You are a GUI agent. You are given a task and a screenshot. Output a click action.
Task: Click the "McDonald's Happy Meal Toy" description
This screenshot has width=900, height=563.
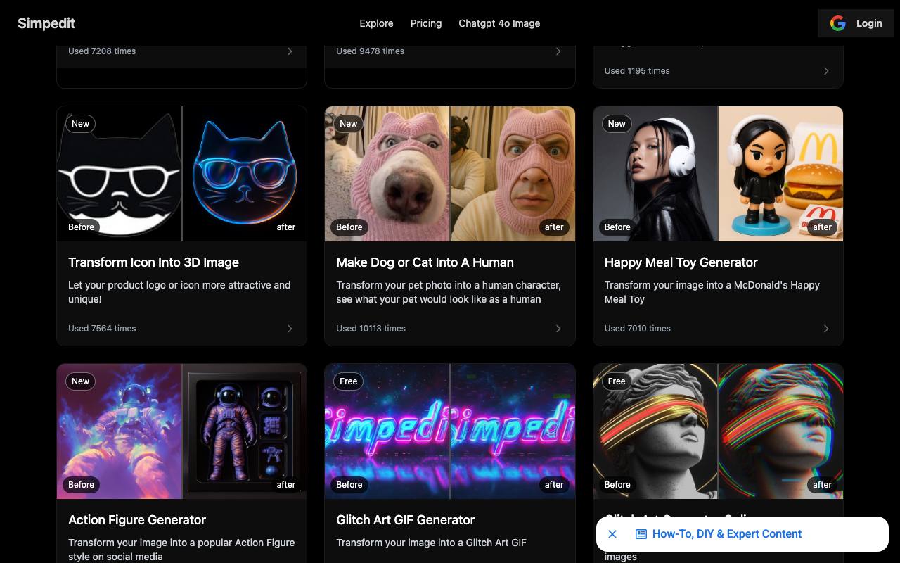pyautogui.click(x=712, y=292)
